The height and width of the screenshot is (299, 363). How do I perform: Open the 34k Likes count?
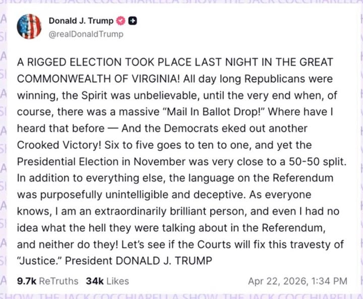[x=95, y=281]
